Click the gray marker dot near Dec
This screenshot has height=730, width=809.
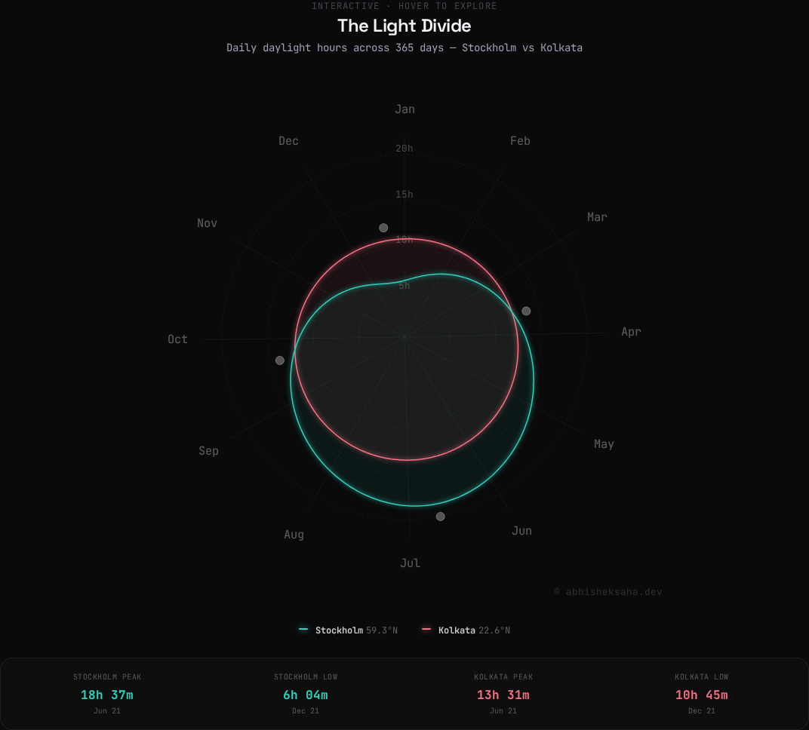click(x=383, y=228)
